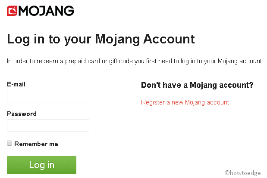Click the Remember me label text
The height and width of the screenshot is (178, 267).
pos(36,144)
